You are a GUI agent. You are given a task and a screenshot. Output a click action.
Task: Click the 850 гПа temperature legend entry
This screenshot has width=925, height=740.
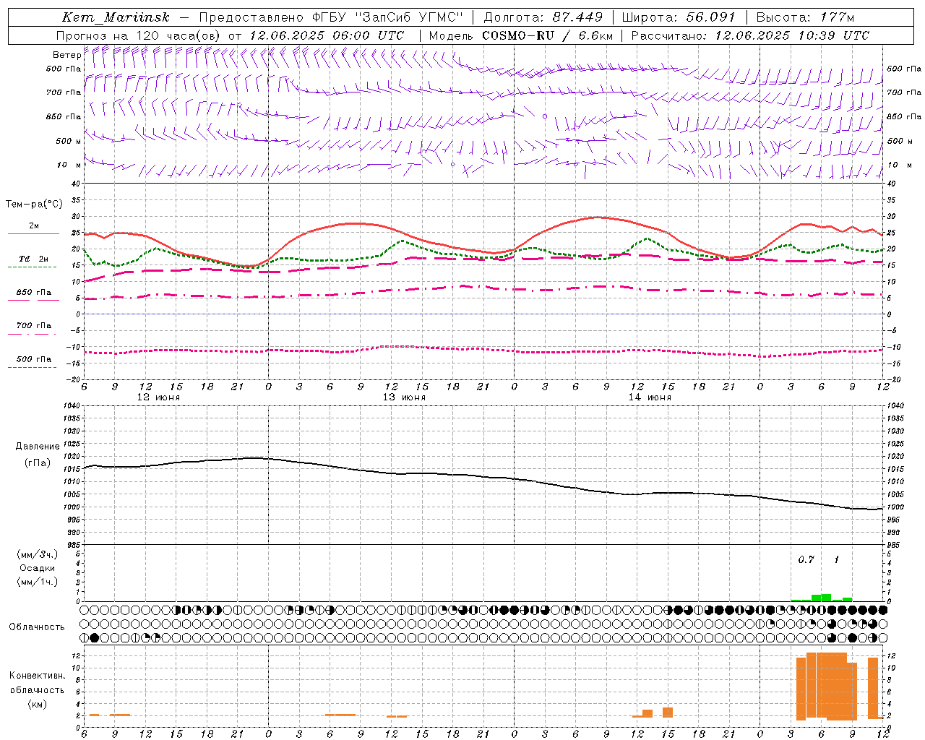(x=34, y=293)
